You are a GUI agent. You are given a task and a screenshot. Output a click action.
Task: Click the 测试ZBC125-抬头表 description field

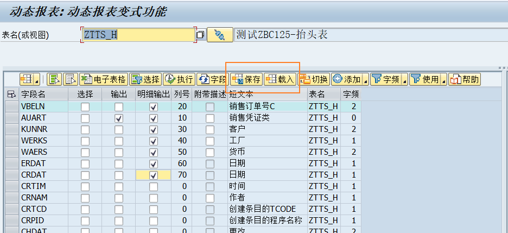point(371,35)
